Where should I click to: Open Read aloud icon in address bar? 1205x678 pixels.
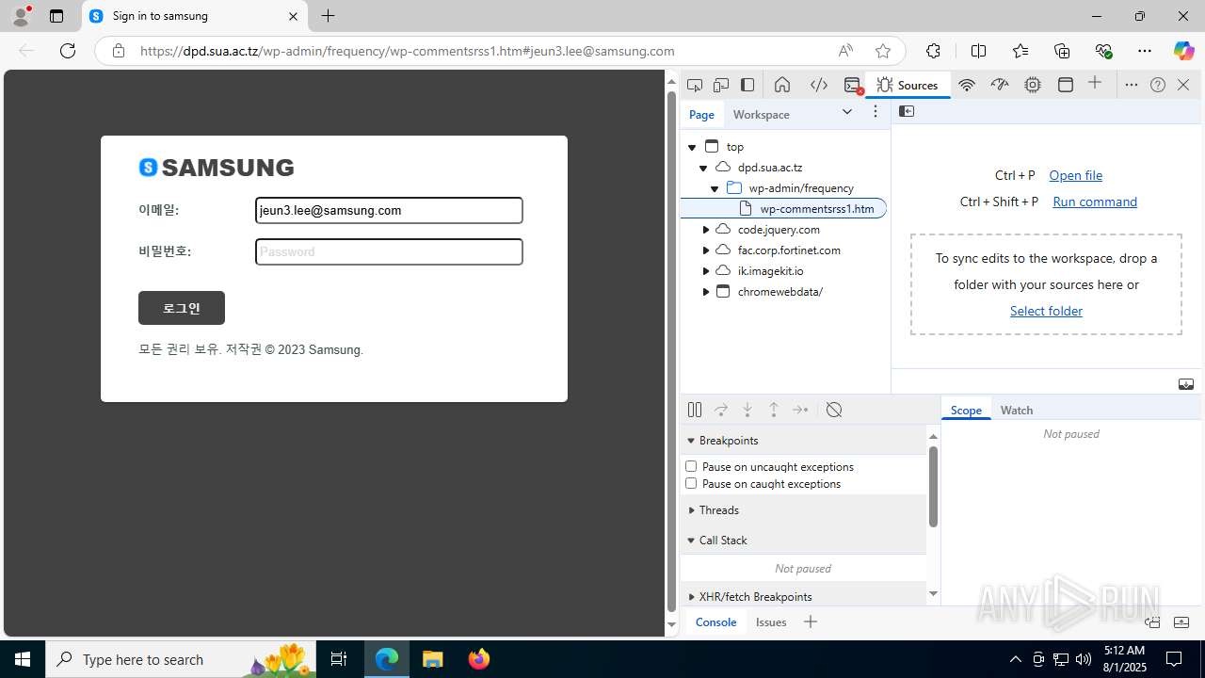[x=845, y=51]
